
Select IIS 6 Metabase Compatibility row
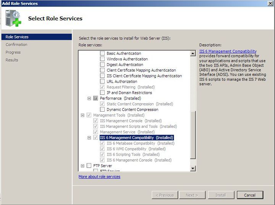pyautogui.click(x=141, y=143)
